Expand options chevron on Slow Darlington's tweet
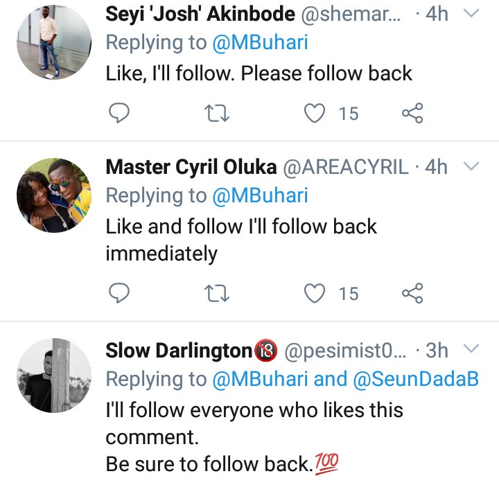Image resolution: width=499 pixels, height=485 pixels. pos(471,349)
